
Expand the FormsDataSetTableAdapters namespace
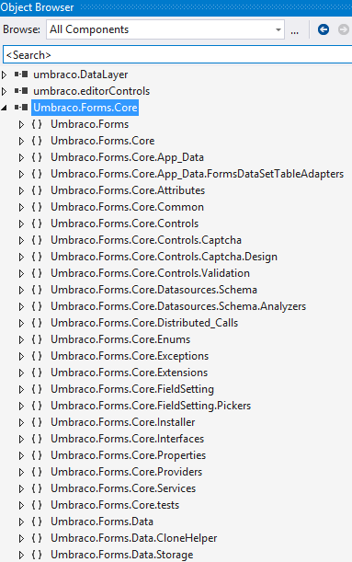pos(21,174)
